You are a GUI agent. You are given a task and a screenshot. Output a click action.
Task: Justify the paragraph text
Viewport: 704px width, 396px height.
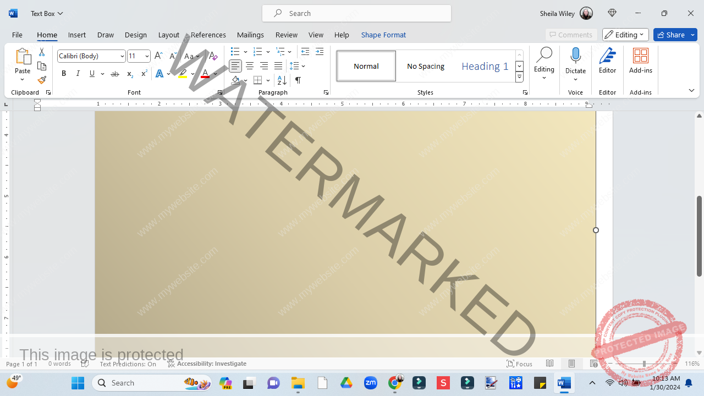278,66
